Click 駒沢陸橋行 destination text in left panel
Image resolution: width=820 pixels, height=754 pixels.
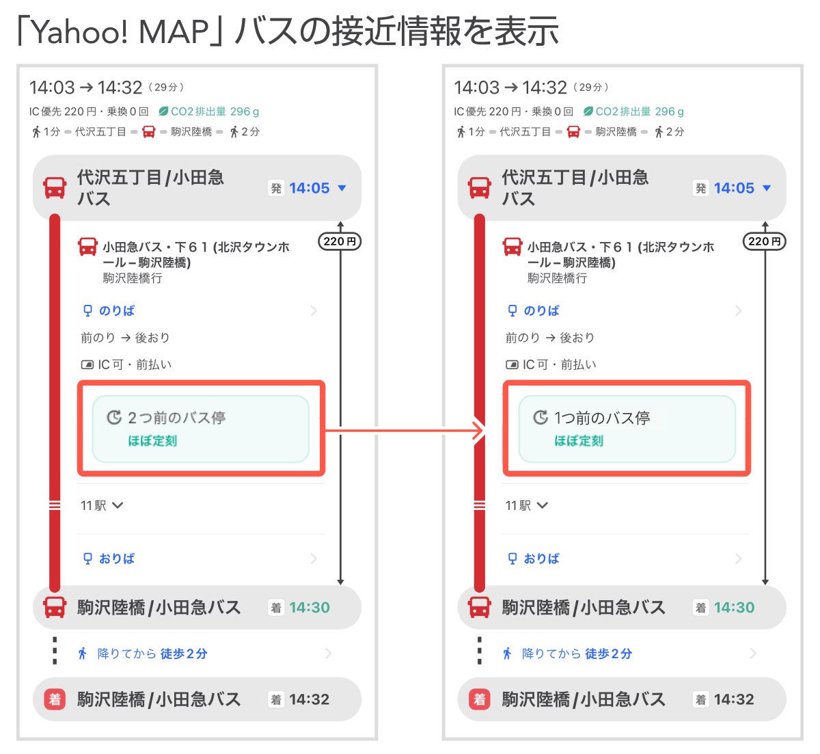click(x=133, y=278)
